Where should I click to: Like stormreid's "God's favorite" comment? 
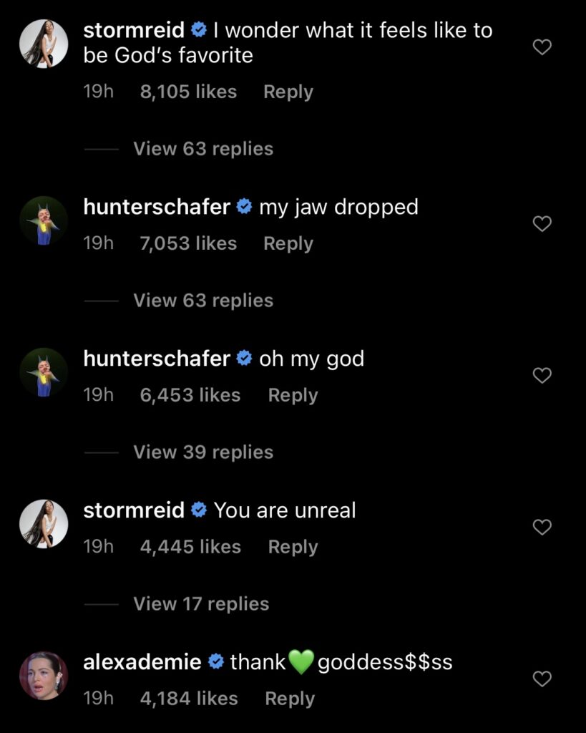click(x=543, y=48)
